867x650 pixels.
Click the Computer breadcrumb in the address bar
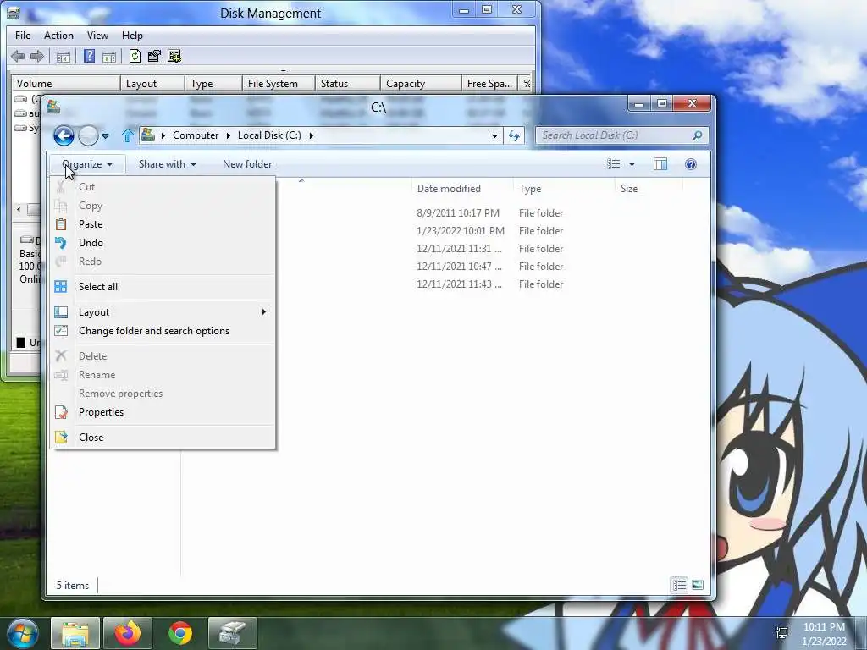click(x=196, y=135)
